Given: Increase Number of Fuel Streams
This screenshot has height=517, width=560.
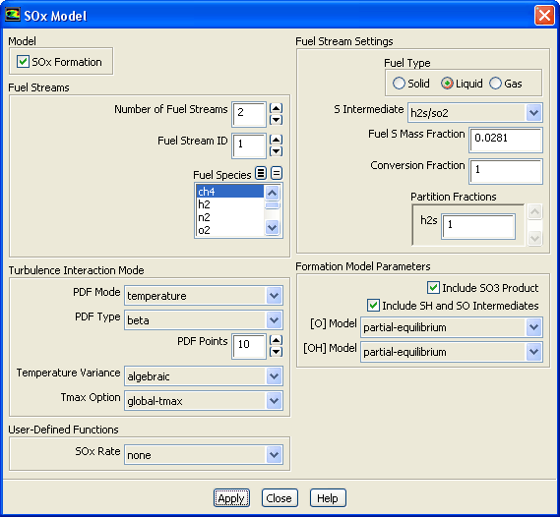Looking at the screenshot, I should [276, 108].
